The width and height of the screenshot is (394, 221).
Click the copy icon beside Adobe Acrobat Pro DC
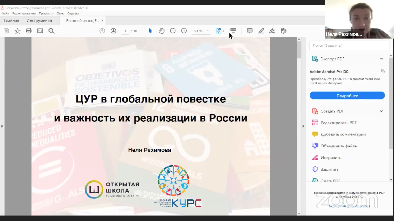(383, 71)
